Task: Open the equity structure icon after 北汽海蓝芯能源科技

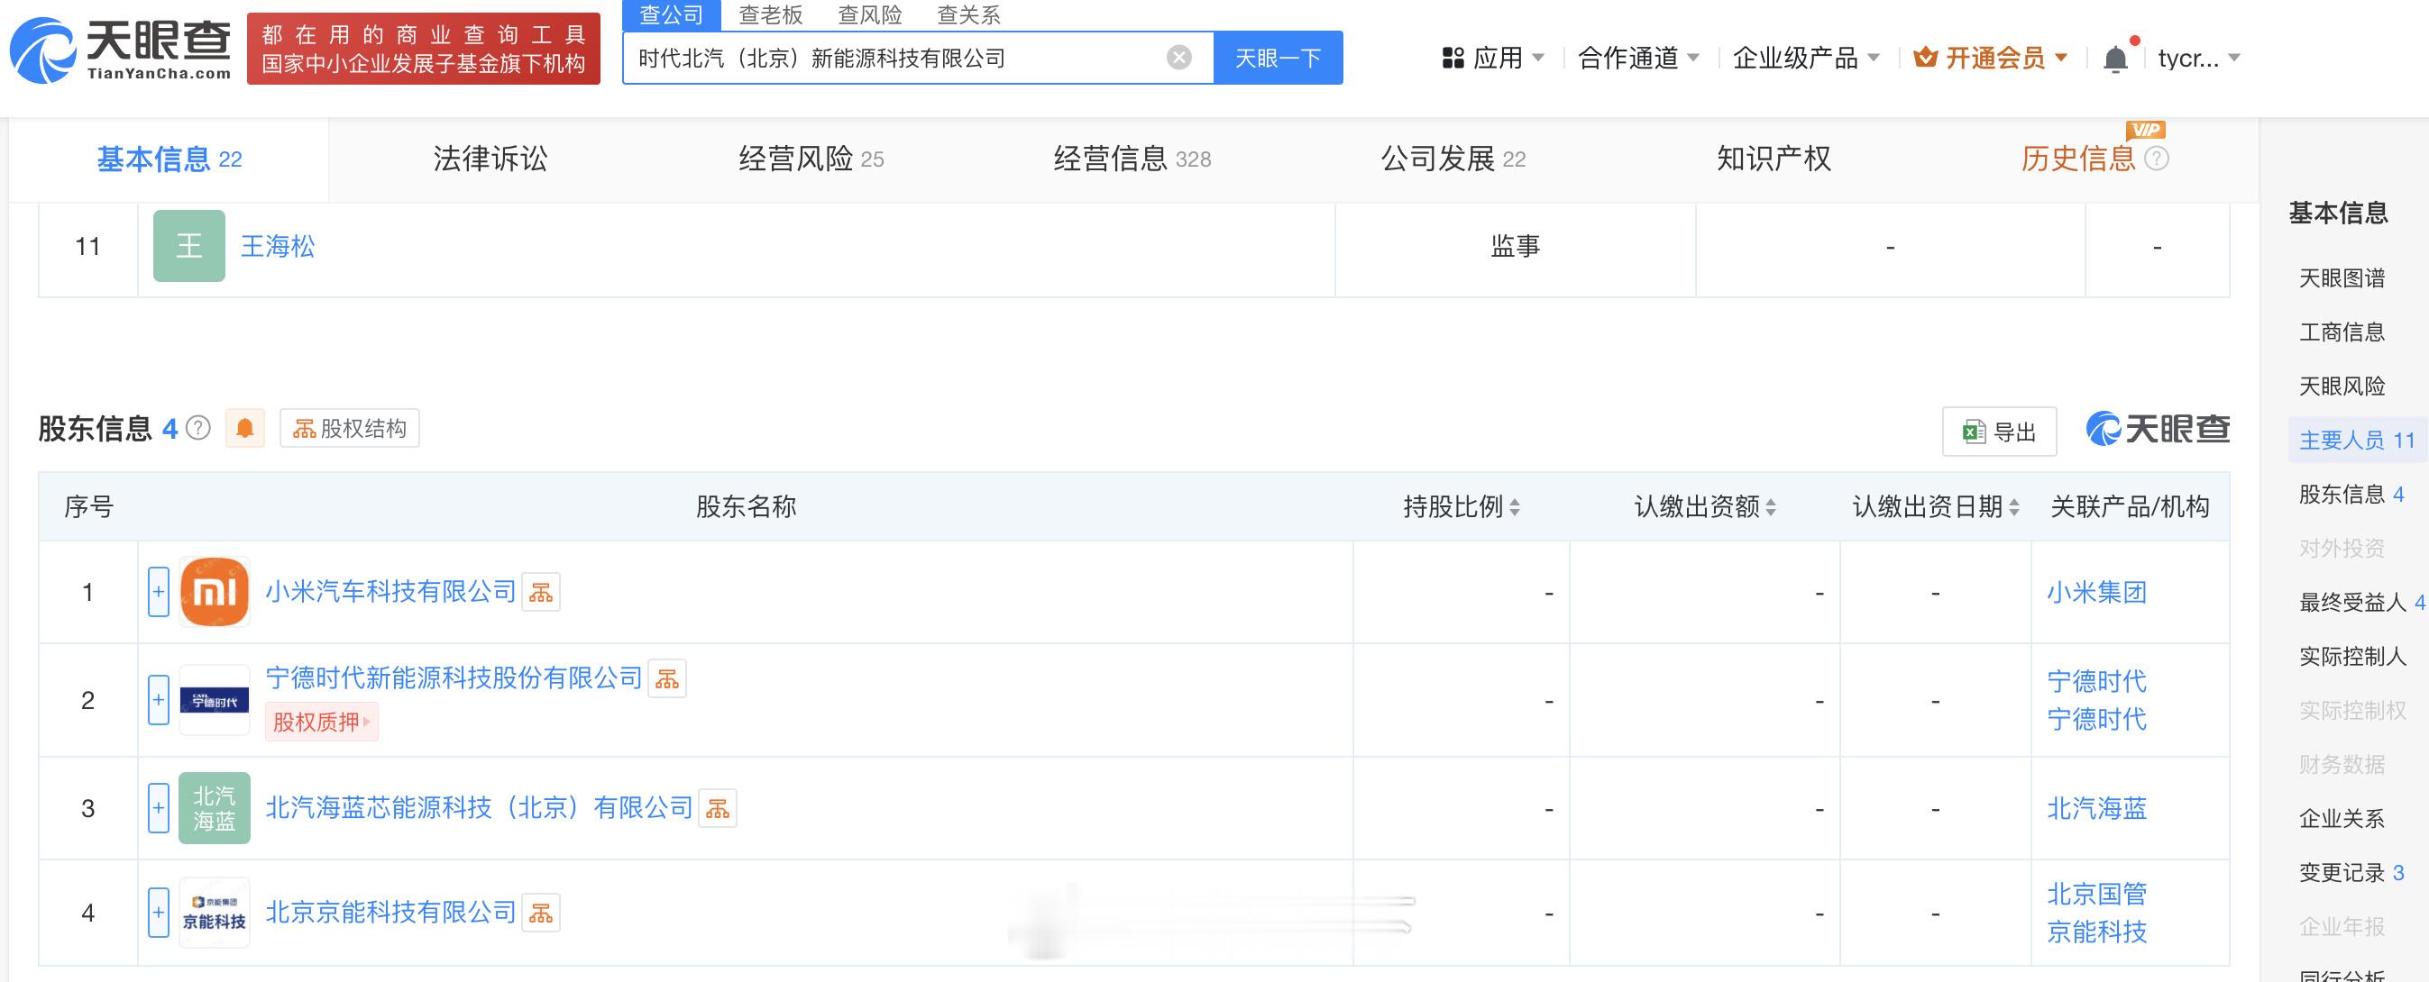Action: [718, 807]
